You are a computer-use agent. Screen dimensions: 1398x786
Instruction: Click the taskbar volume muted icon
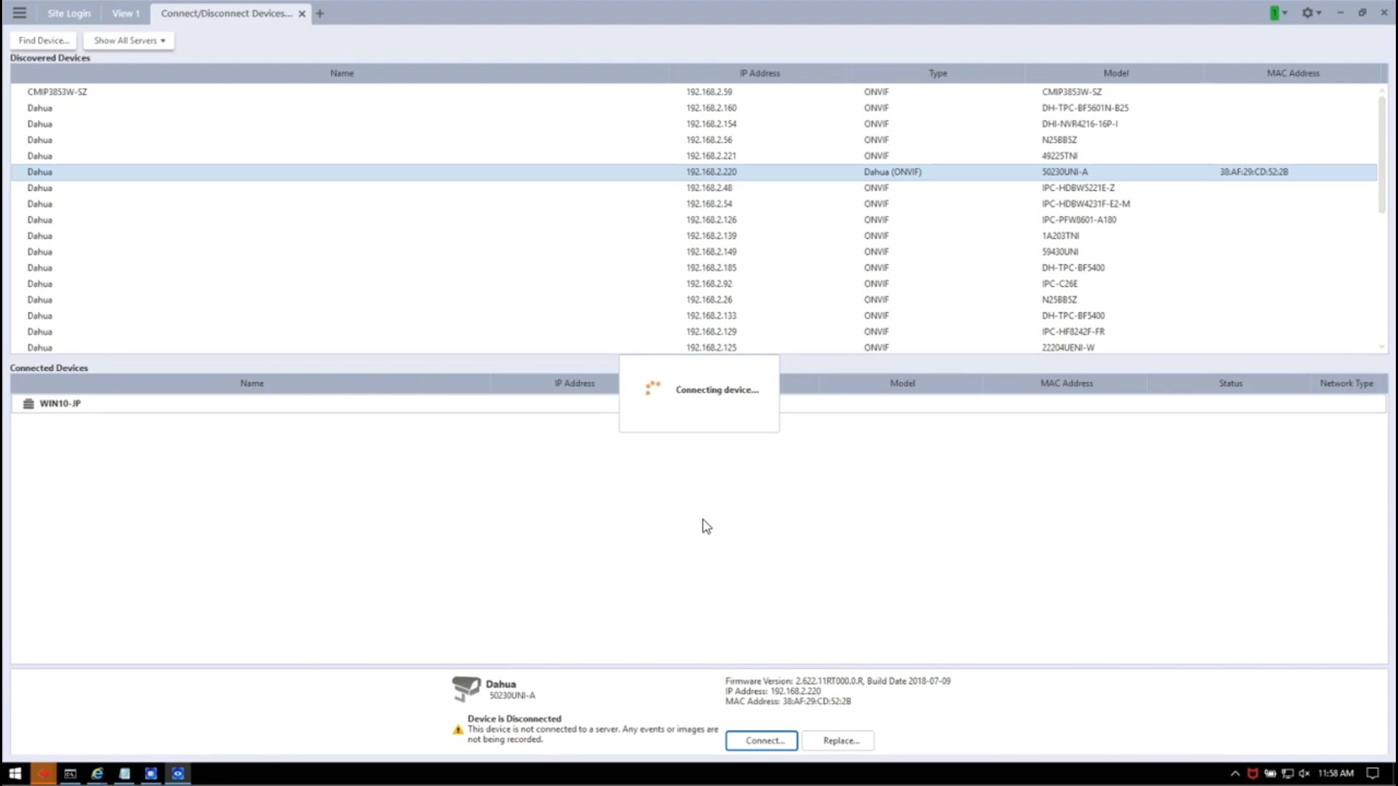(x=1304, y=774)
